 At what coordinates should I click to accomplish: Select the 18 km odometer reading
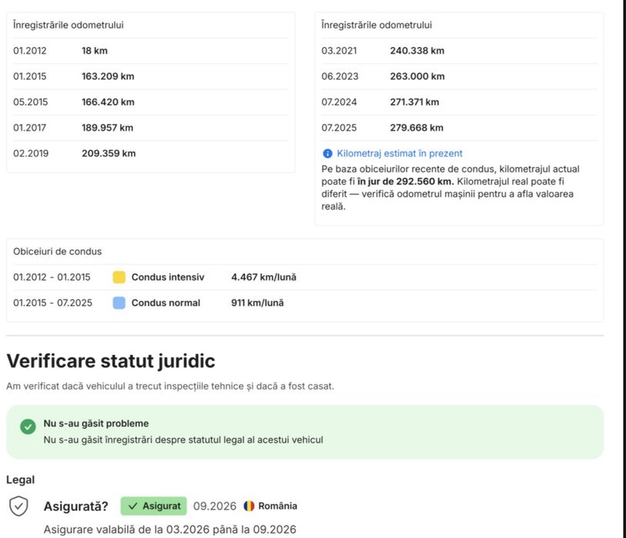pyautogui.click(x=95, y=51)
